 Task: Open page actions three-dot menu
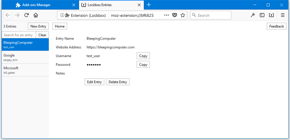tap(167, 15)
